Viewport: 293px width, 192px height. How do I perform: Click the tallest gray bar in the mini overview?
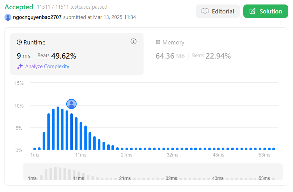[55, 173]
